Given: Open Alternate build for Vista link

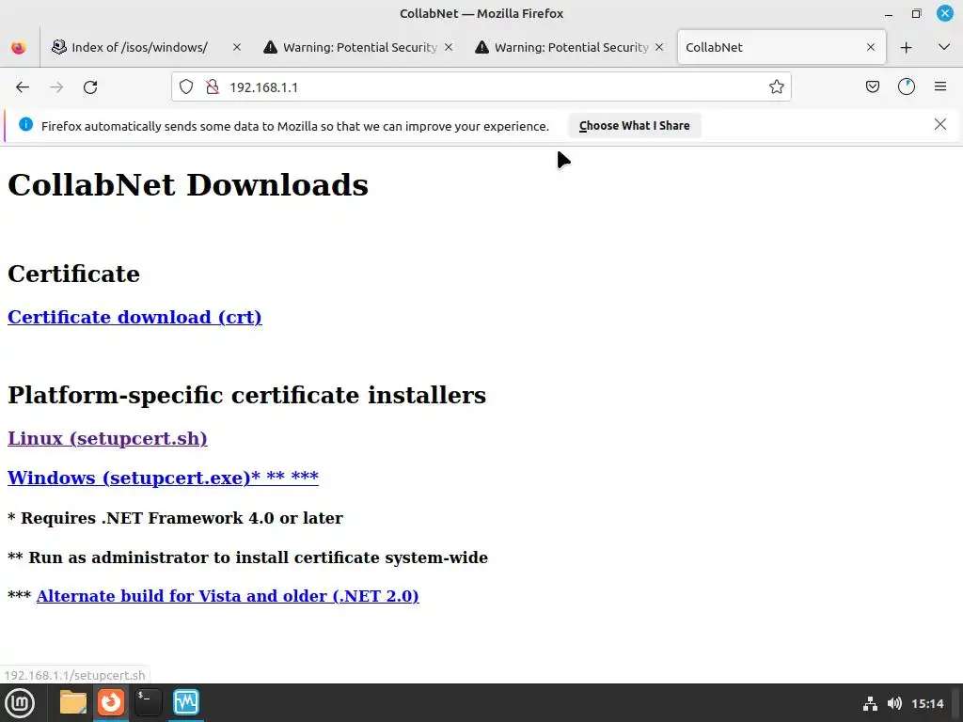Looking at the screenshot, I should [228, 596].
